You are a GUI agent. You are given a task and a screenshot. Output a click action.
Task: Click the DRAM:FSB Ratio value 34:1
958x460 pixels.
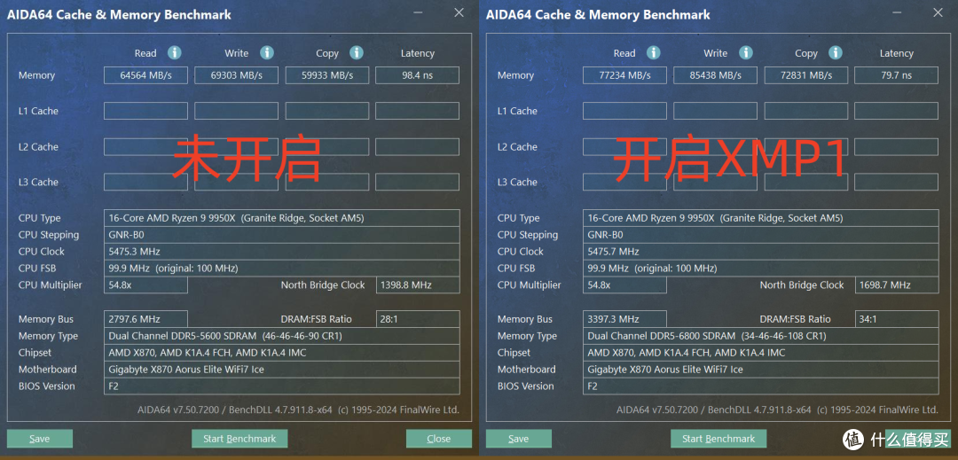pyautogui.click(x=897, y=319)
